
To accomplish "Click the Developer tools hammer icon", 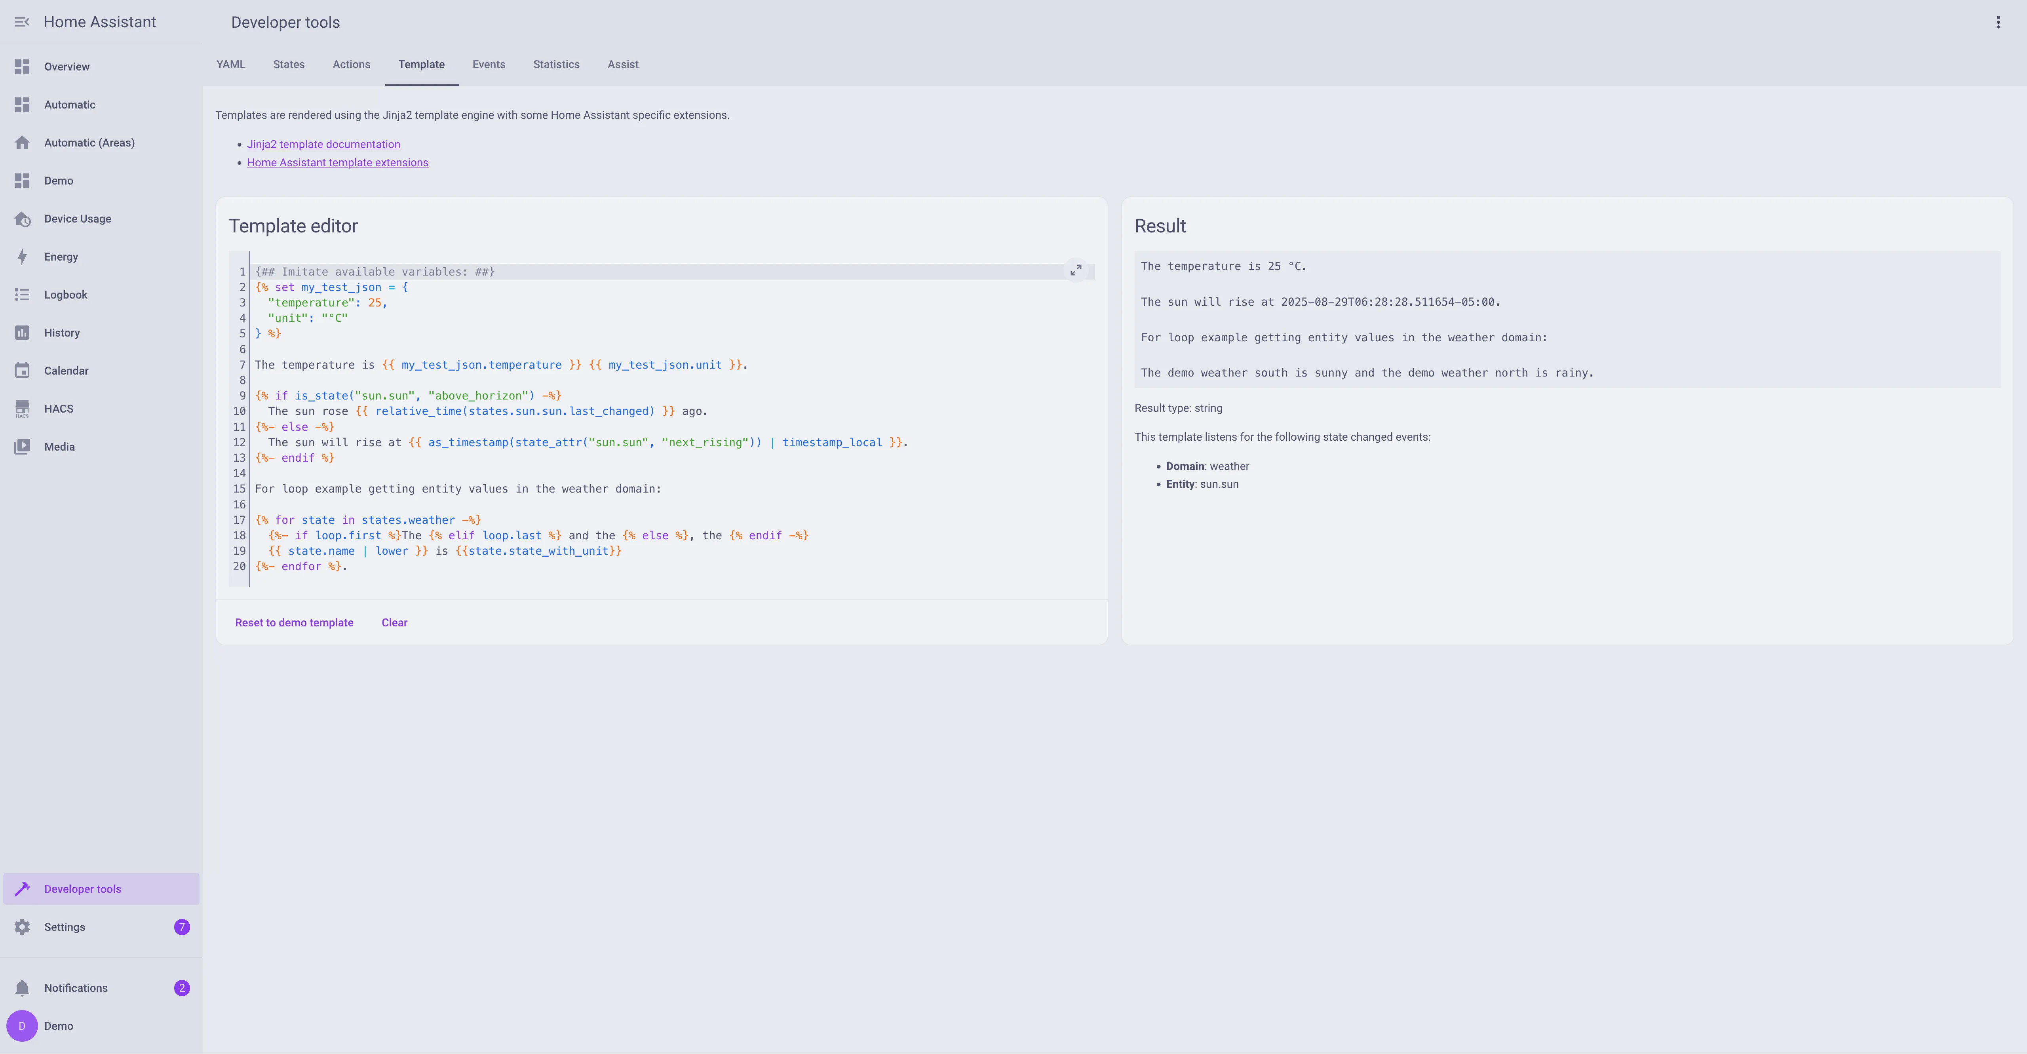I will point(22,889).
